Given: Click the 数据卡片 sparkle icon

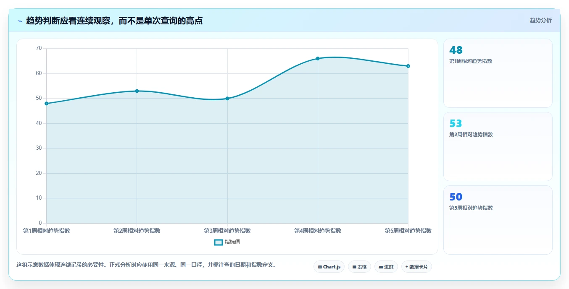Looking at the screenshot, I should pos(407,267).
